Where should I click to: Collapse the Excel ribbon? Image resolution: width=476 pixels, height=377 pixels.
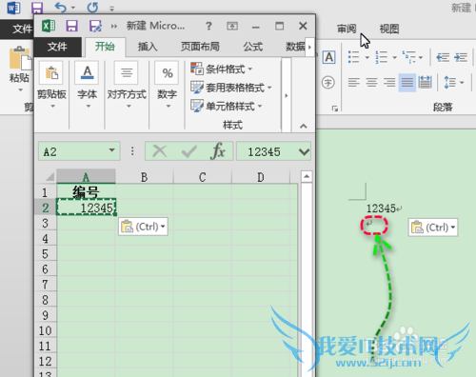(304, 126)
